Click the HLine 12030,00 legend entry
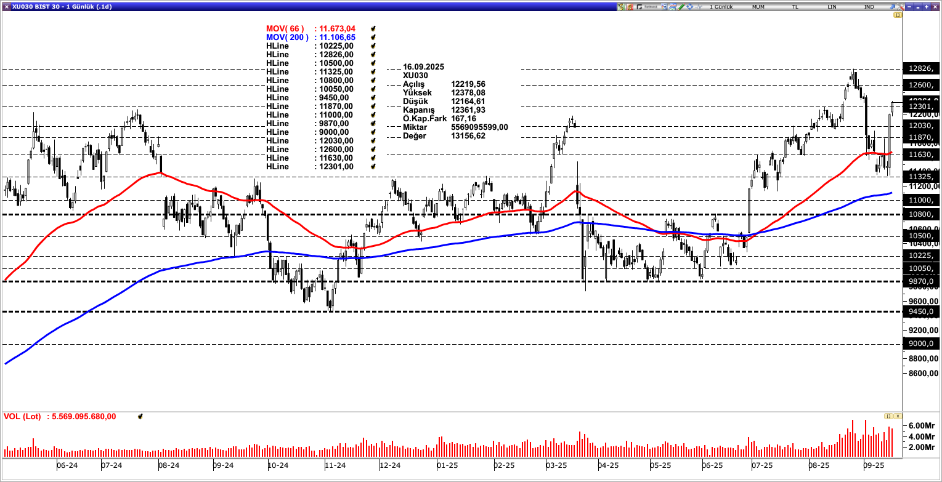This screenshot has height=482, width=942. (310, 141)
